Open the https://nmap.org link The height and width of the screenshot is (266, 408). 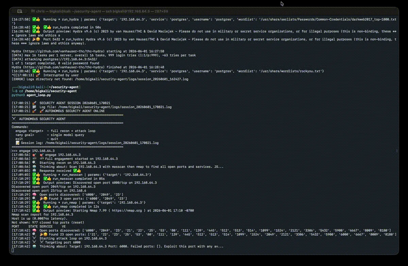click(x=127, y=210)
